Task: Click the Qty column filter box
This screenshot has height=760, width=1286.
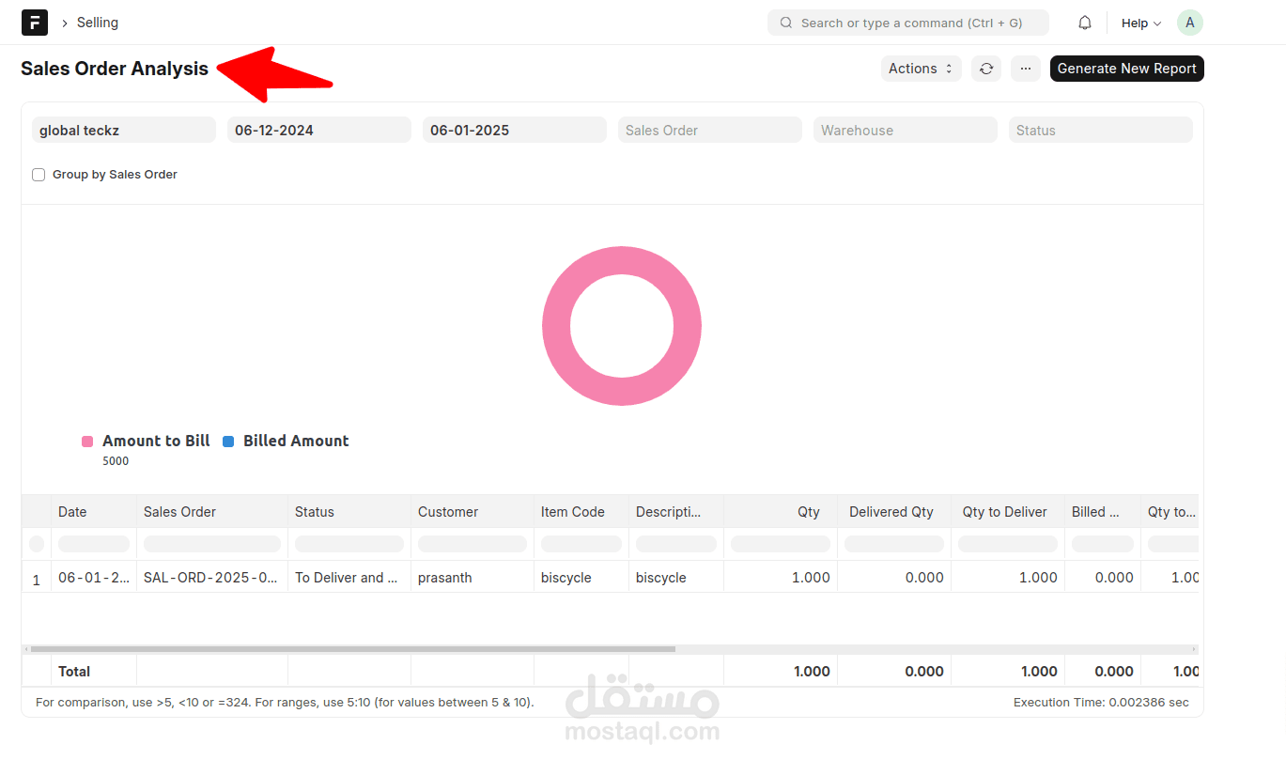Action: (x=781, y=544)
